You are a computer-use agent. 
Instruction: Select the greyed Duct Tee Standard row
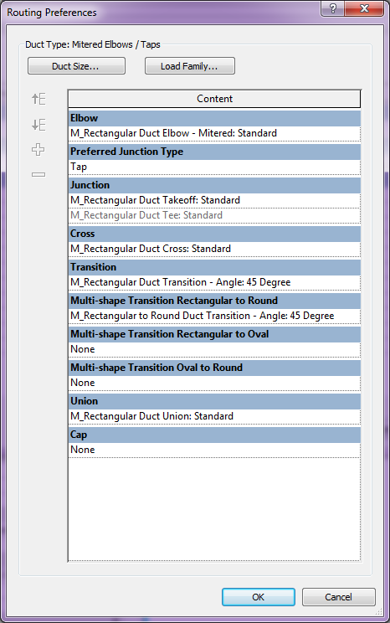pos(214,215)
